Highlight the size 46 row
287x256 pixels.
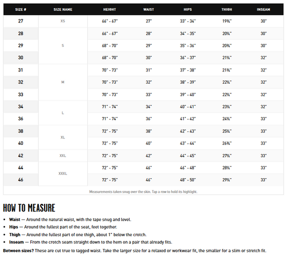[143, 180]
